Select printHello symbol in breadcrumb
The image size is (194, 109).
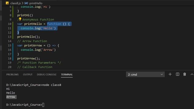pos(36,3)
